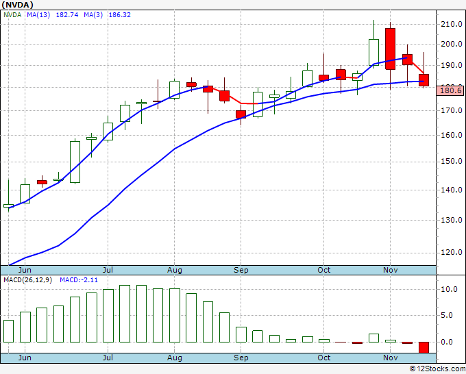Click the 190.0 price axis label
Screen dimensions: 466x374
[451, 65]
